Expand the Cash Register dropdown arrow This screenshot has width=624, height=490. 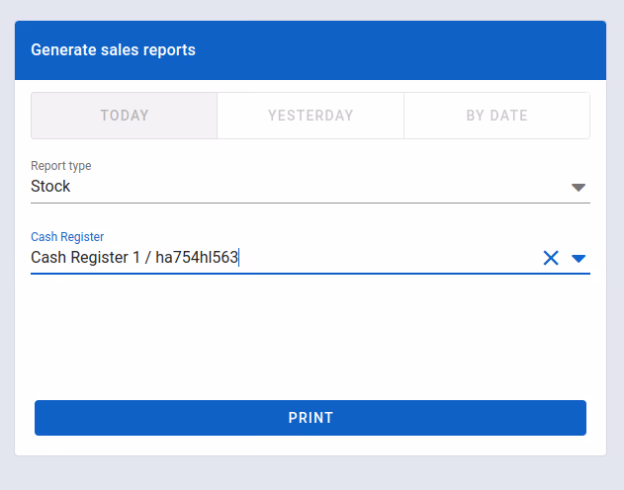coord(579,259)
